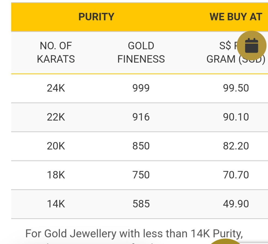
Task: Click the 850 fineness value
Action: tap(141, 146)
